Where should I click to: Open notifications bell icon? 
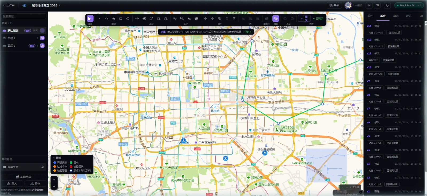point(387,5)
